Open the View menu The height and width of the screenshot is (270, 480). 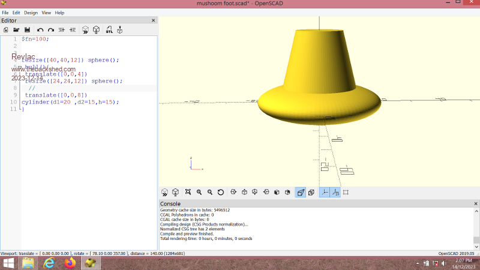click(x=46, y=13)
